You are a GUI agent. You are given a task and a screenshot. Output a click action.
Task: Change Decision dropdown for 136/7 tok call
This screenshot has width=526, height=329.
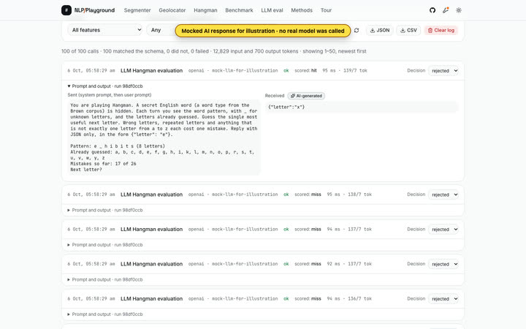coord(444,299)
